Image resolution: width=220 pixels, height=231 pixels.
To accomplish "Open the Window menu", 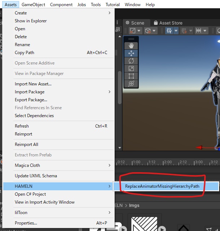I will click(133, 5).
